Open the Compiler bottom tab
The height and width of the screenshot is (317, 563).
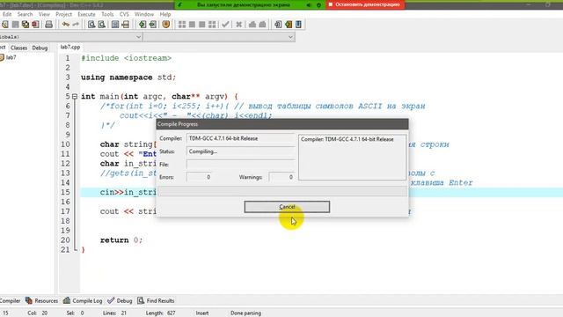tap(10, 300)
